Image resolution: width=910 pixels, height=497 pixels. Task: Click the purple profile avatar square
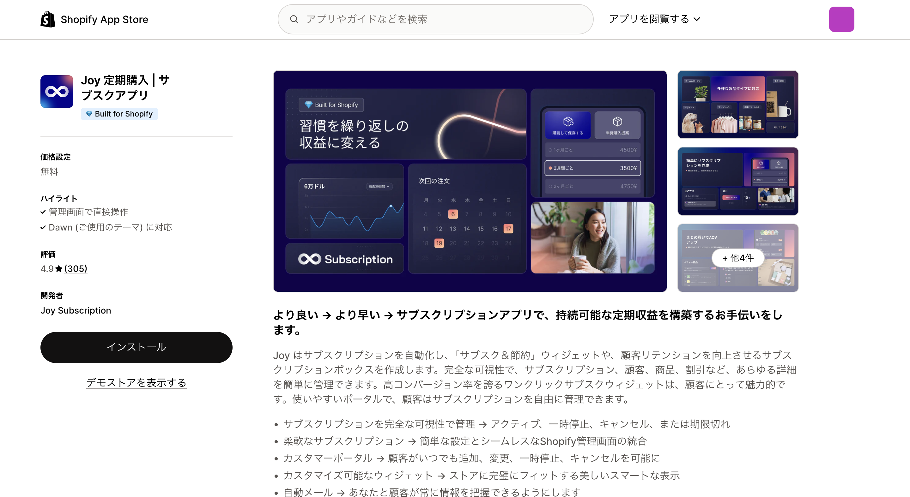(x=841, y=19)
